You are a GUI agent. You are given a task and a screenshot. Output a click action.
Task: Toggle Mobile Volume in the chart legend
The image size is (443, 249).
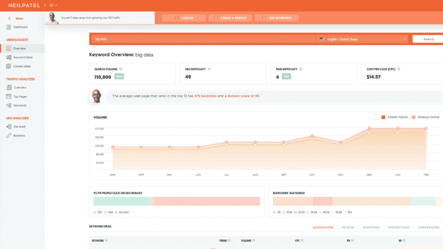coord(395,117)
